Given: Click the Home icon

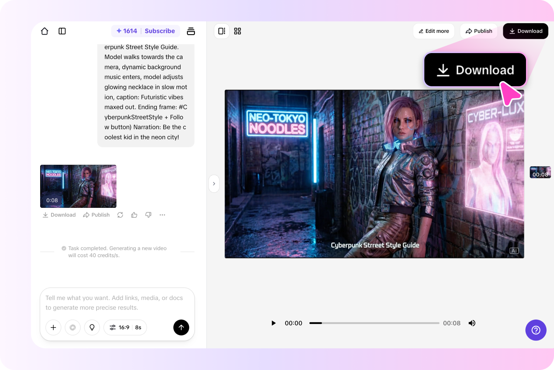Looking at the screenshot, I should pos(44,31).
